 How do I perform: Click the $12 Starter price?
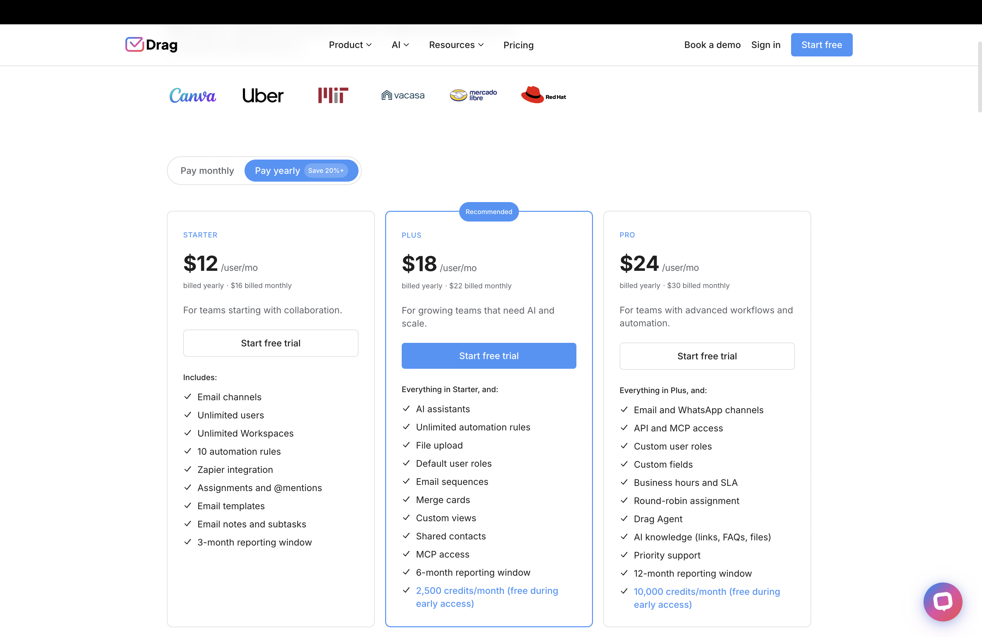click(x=201, y=263)
